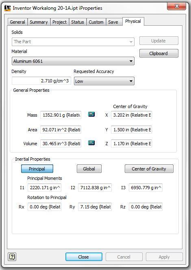Select the Center of Gravity inertial button
The image size is (191, 270).
pyautogui.click(x=149, y=169)
